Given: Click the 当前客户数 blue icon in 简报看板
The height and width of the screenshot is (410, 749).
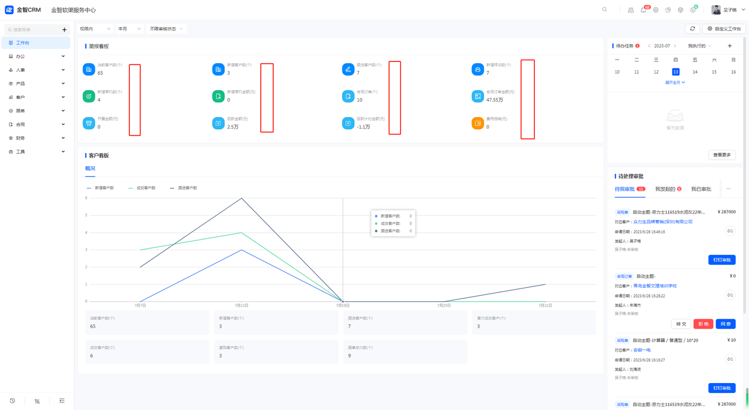Looking at the screenshot, I should point(88,69).
